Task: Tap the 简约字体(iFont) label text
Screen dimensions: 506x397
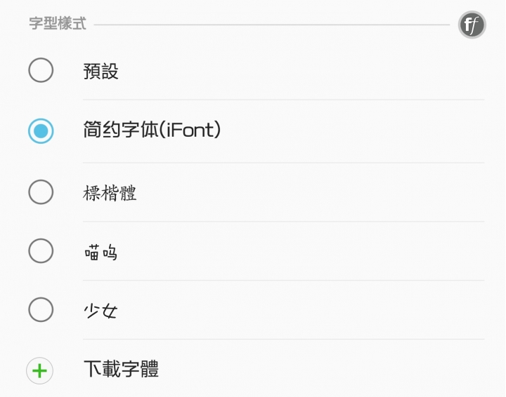Action: point(152,130)
